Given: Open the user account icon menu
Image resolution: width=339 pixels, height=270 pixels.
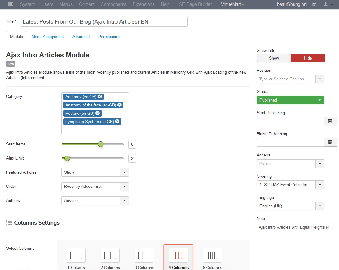Looking at the screenshot, I should point(328,4).
